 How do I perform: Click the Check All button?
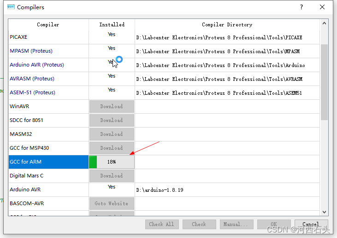coord(162,224)
